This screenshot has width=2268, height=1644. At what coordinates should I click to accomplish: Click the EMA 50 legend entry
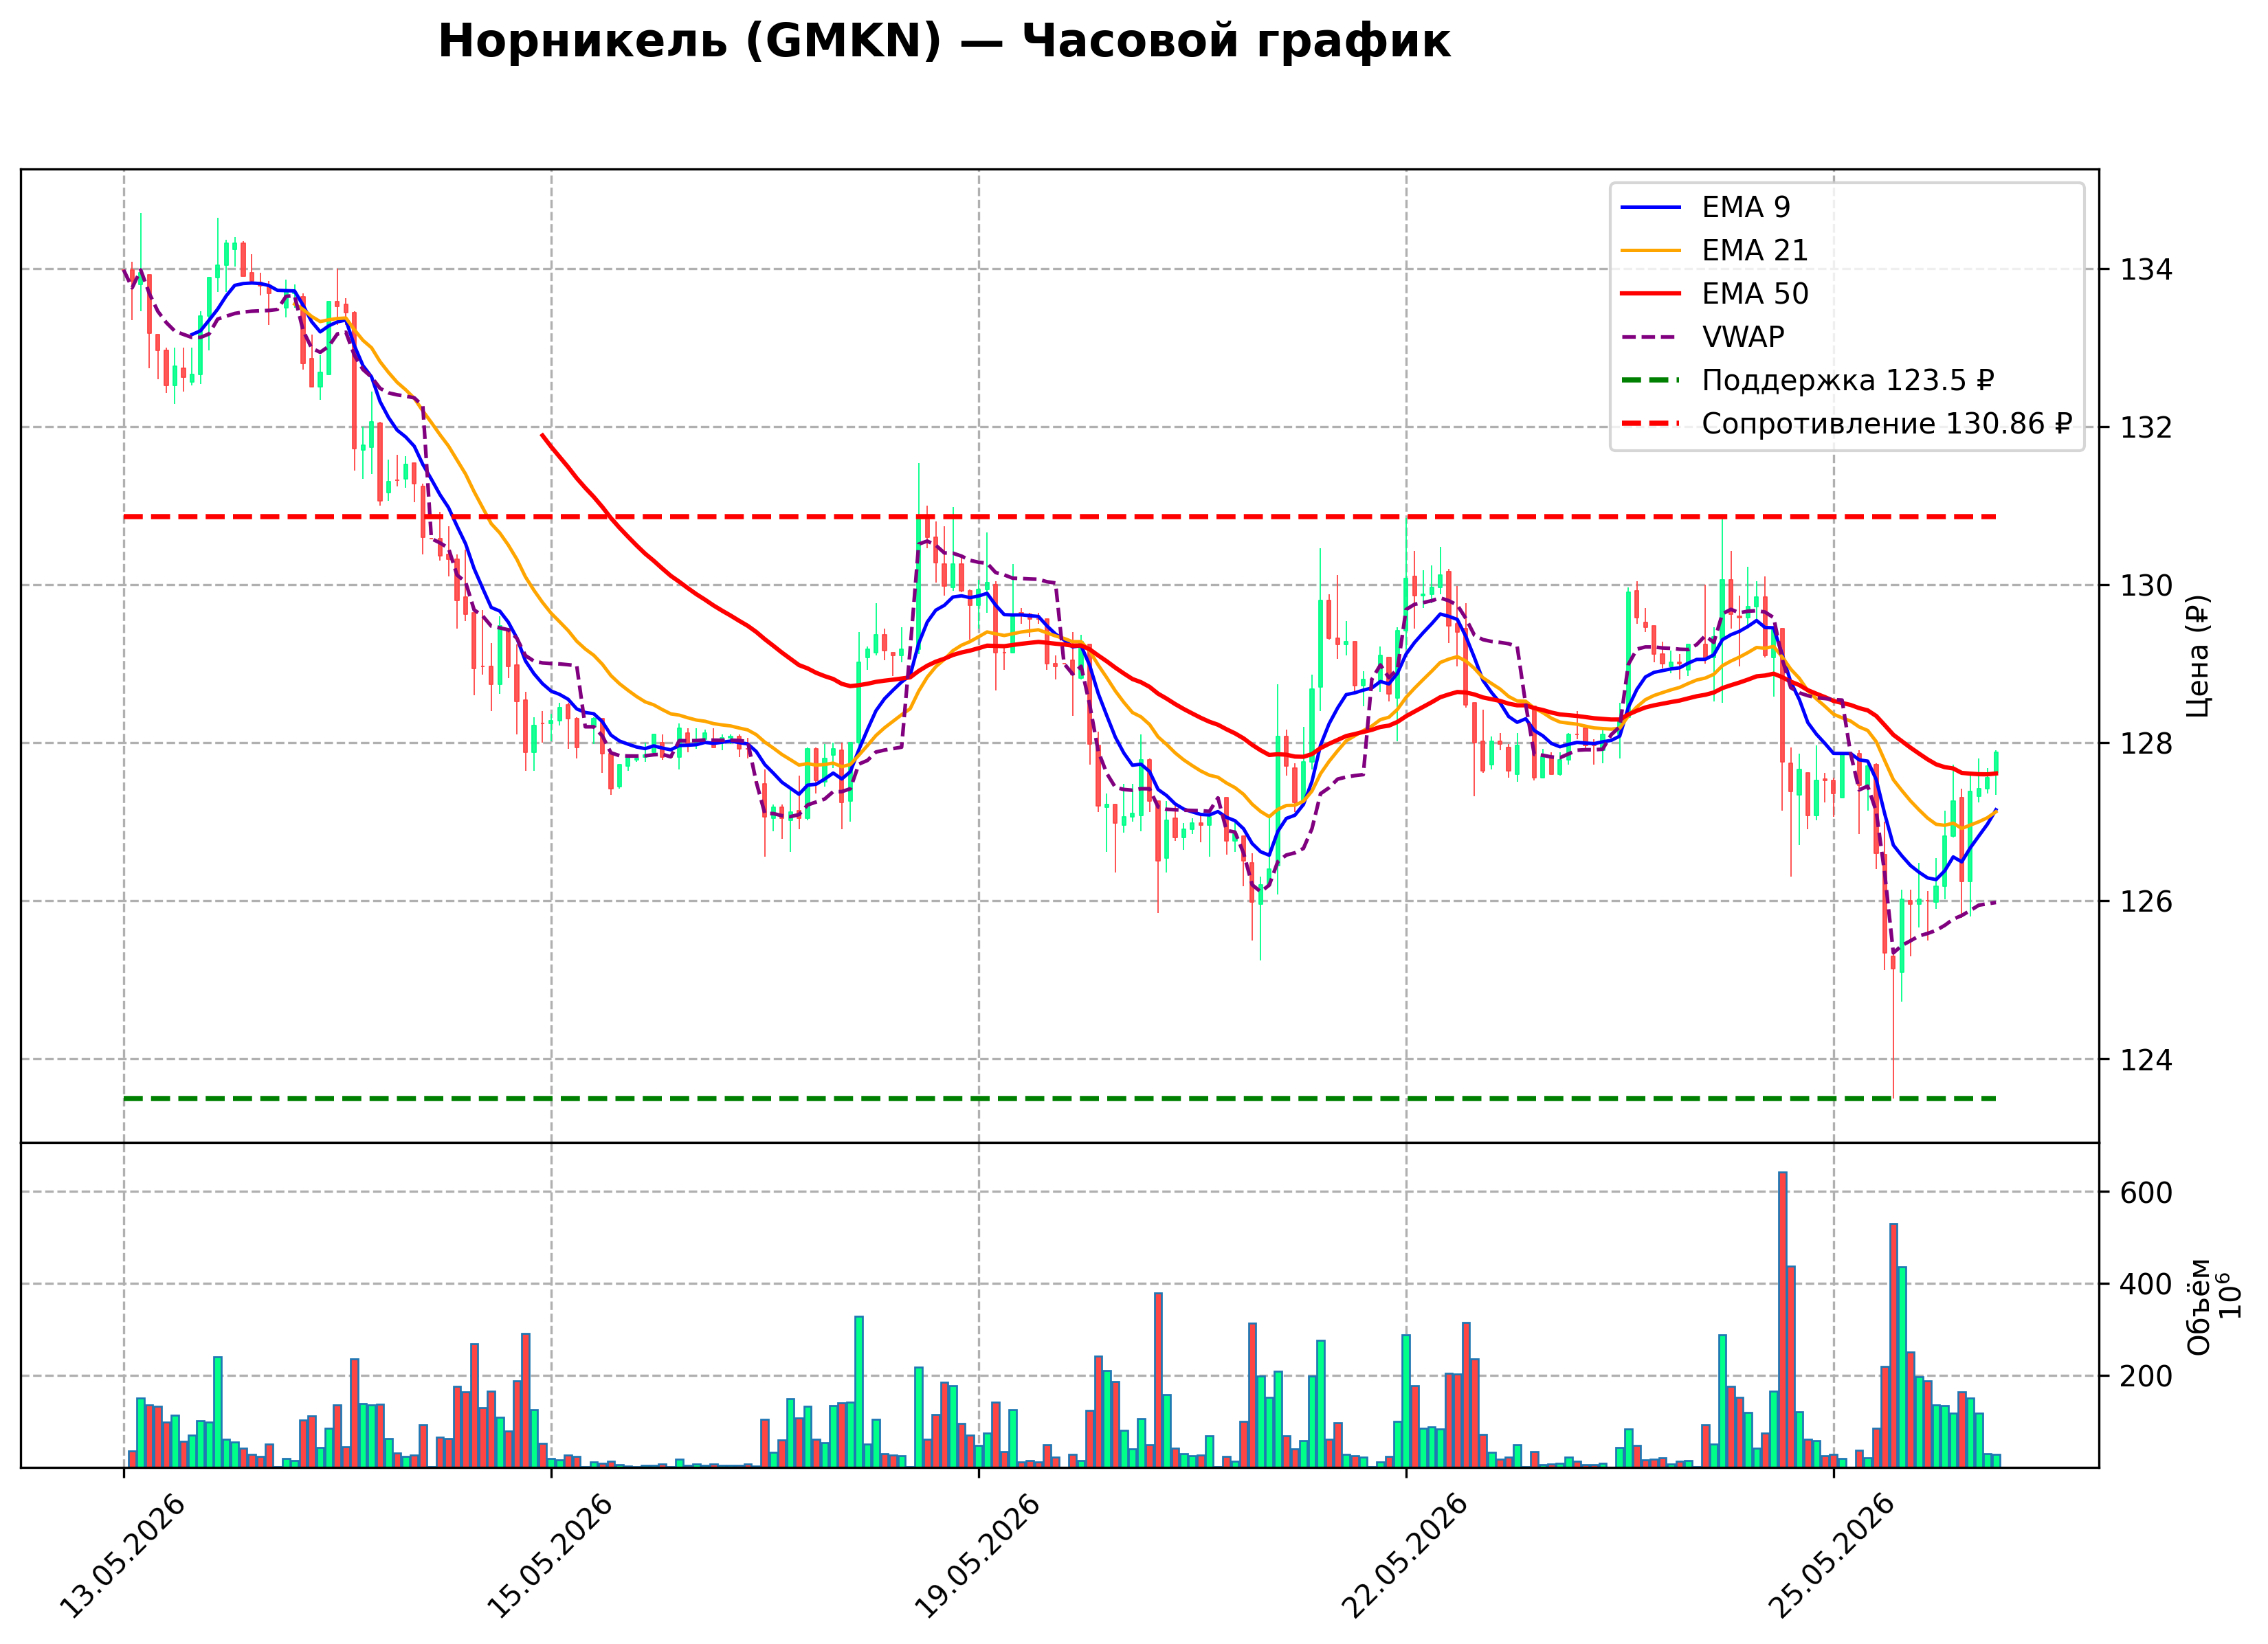[x=1714, y=294]
